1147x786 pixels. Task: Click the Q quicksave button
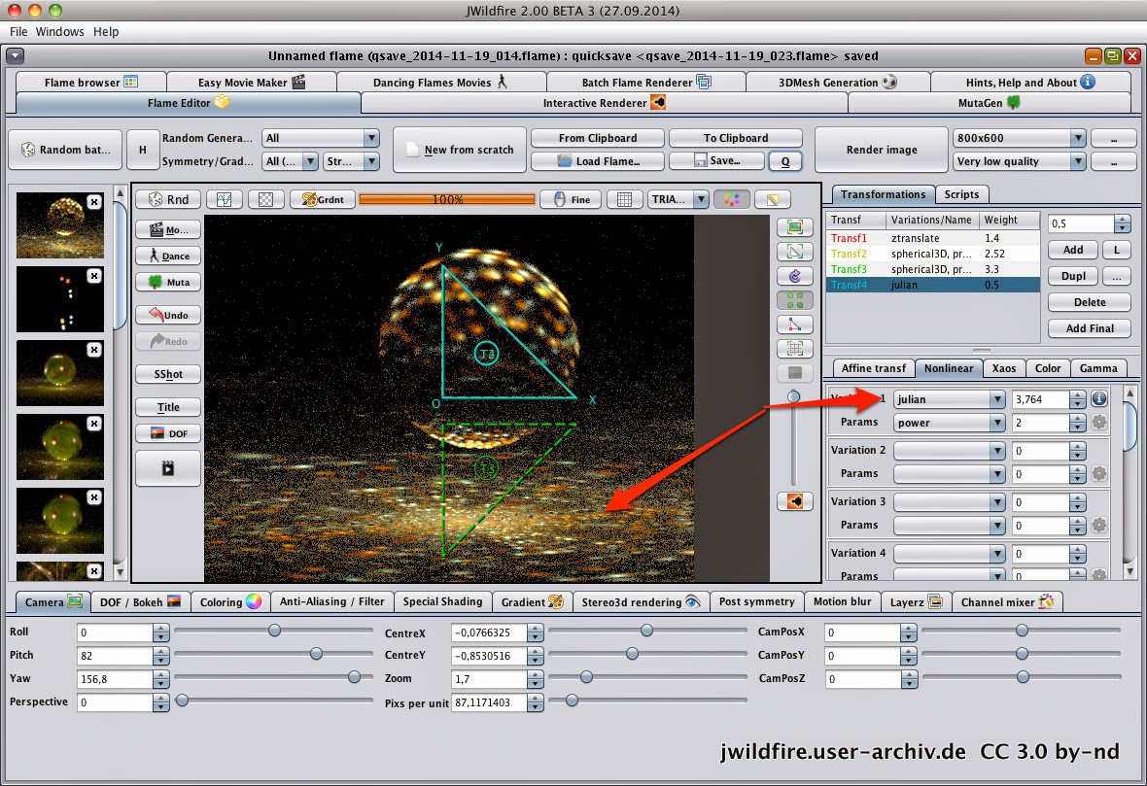click(x=784, y=161)
